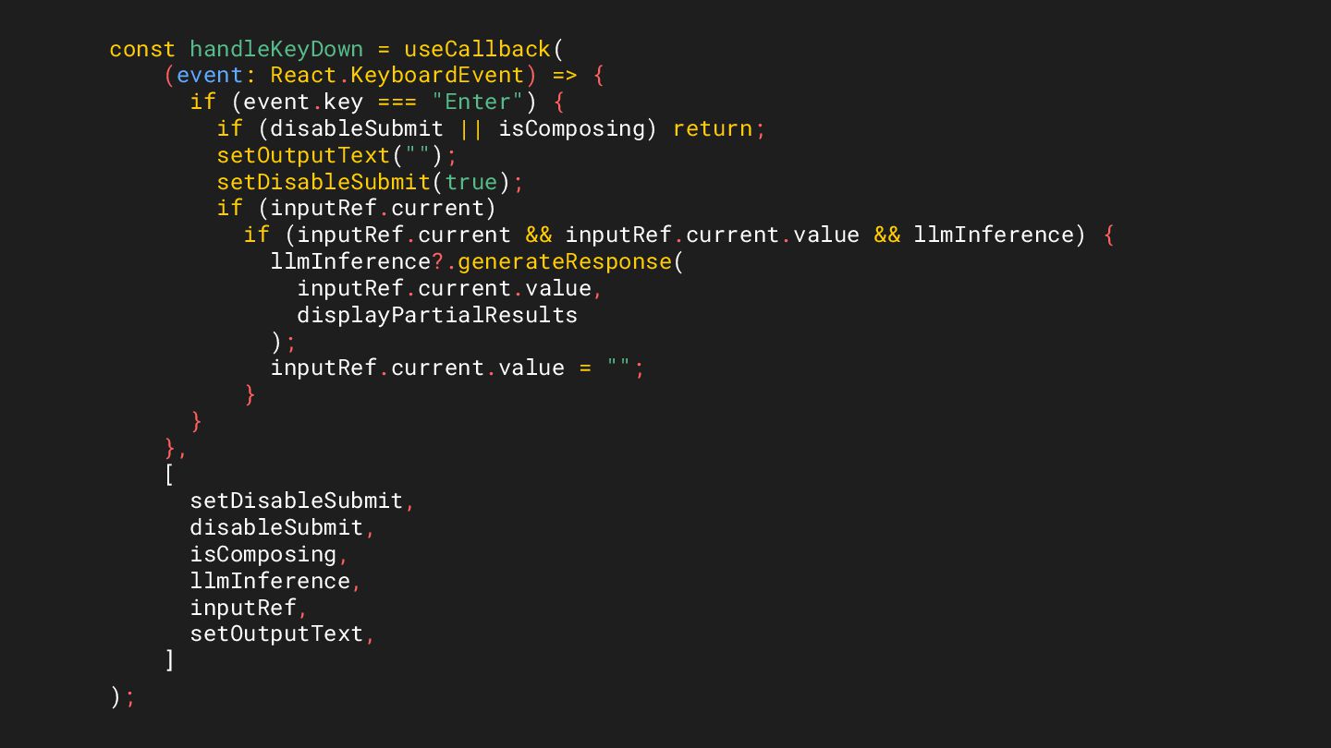Click inputRef in the dependency array

[x=243, y=608]
